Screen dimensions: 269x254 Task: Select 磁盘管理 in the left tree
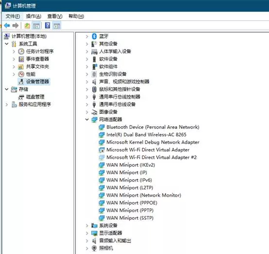pyautogui.click(x=35, y=97)
